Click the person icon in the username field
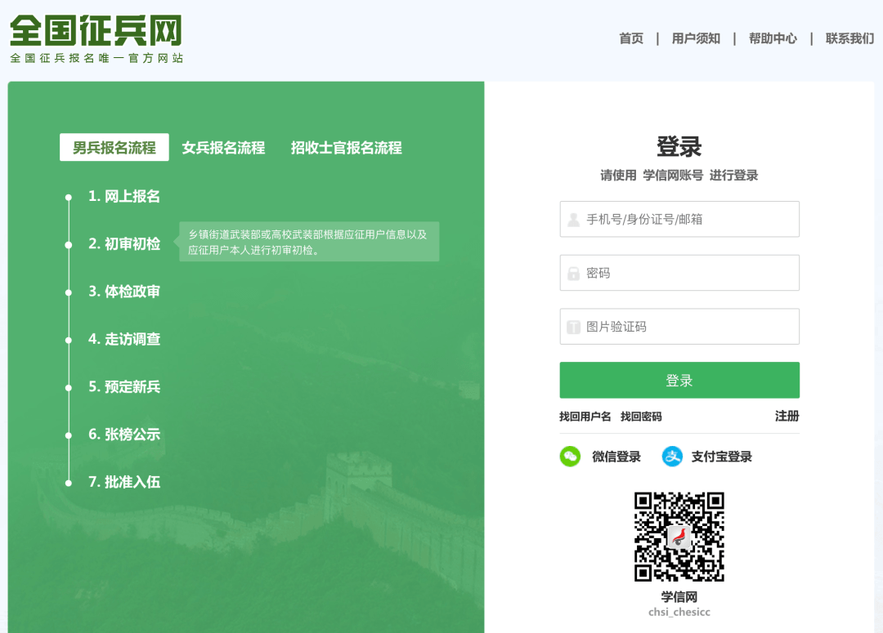883x633 pixels. (x=572, y=219)
